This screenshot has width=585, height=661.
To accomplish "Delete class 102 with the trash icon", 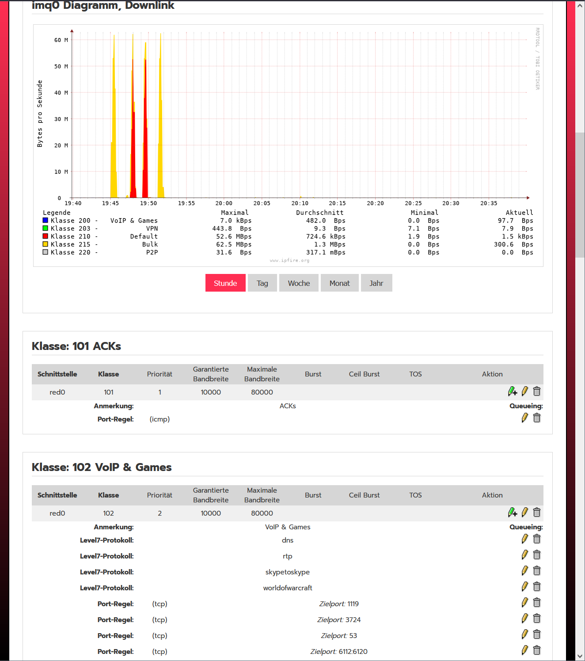I will (x=537, y=512).
